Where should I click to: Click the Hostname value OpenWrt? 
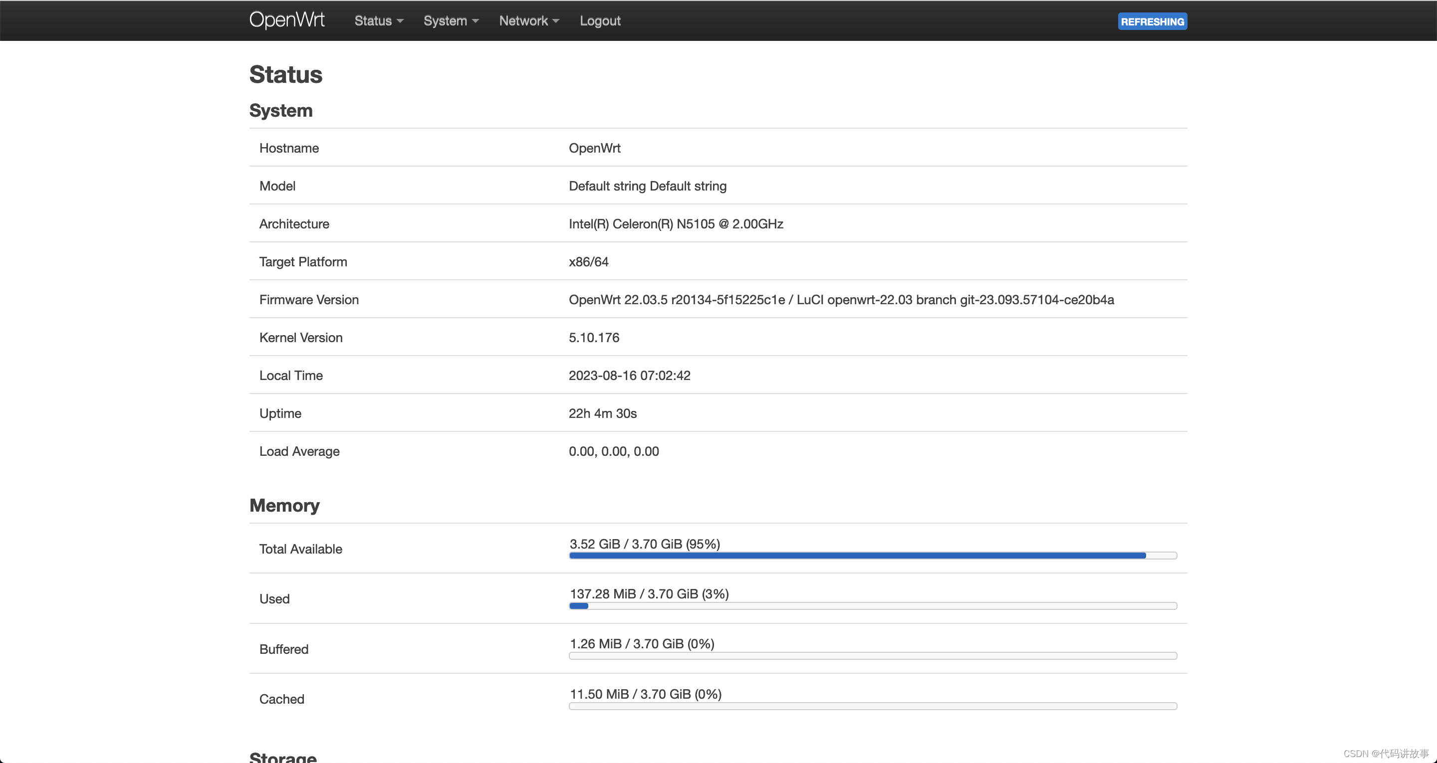(594, 148)
